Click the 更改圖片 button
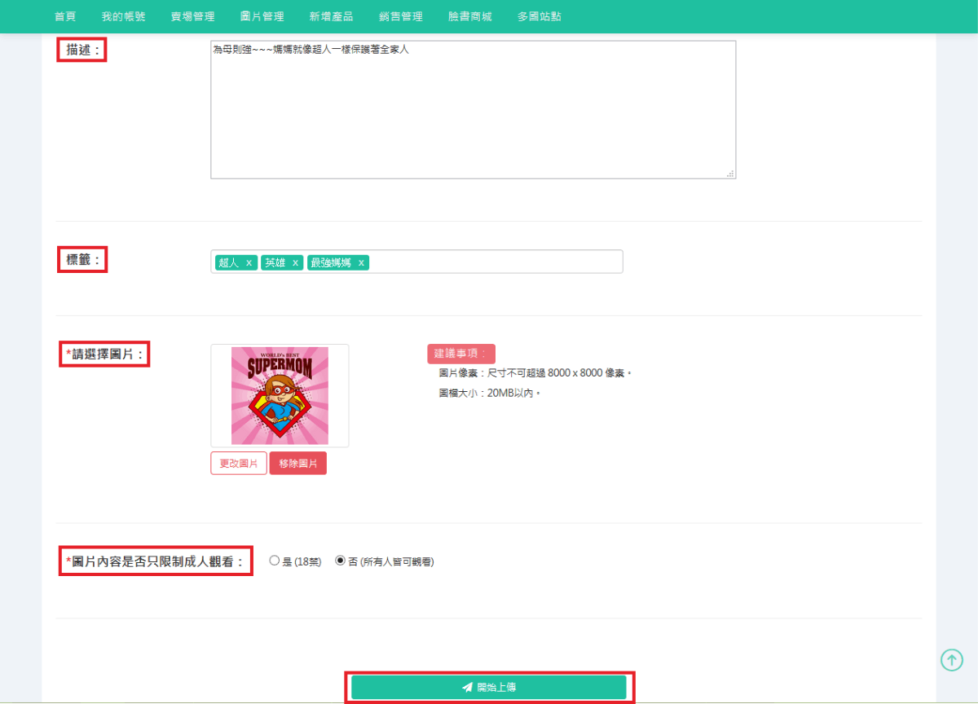Screen dimensions: 978x704 (x=239, y=463)
